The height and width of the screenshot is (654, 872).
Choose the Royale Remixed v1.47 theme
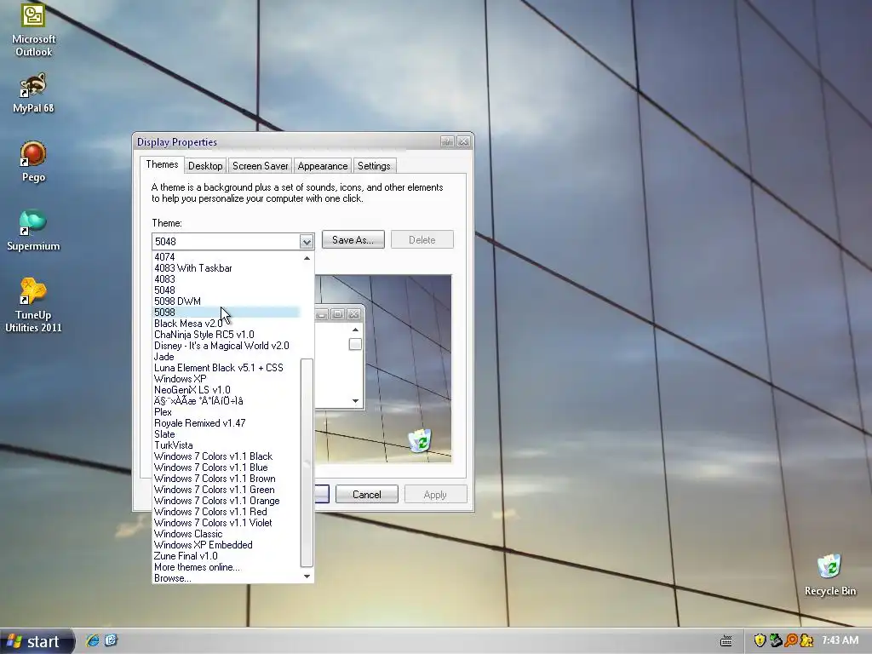tap(227, 423)
